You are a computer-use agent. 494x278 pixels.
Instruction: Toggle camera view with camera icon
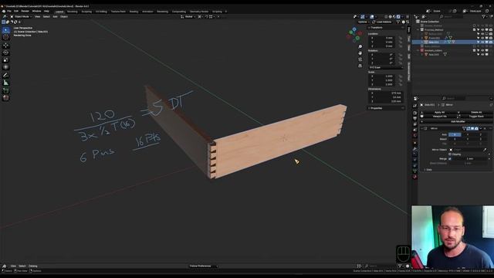(360, 59)
